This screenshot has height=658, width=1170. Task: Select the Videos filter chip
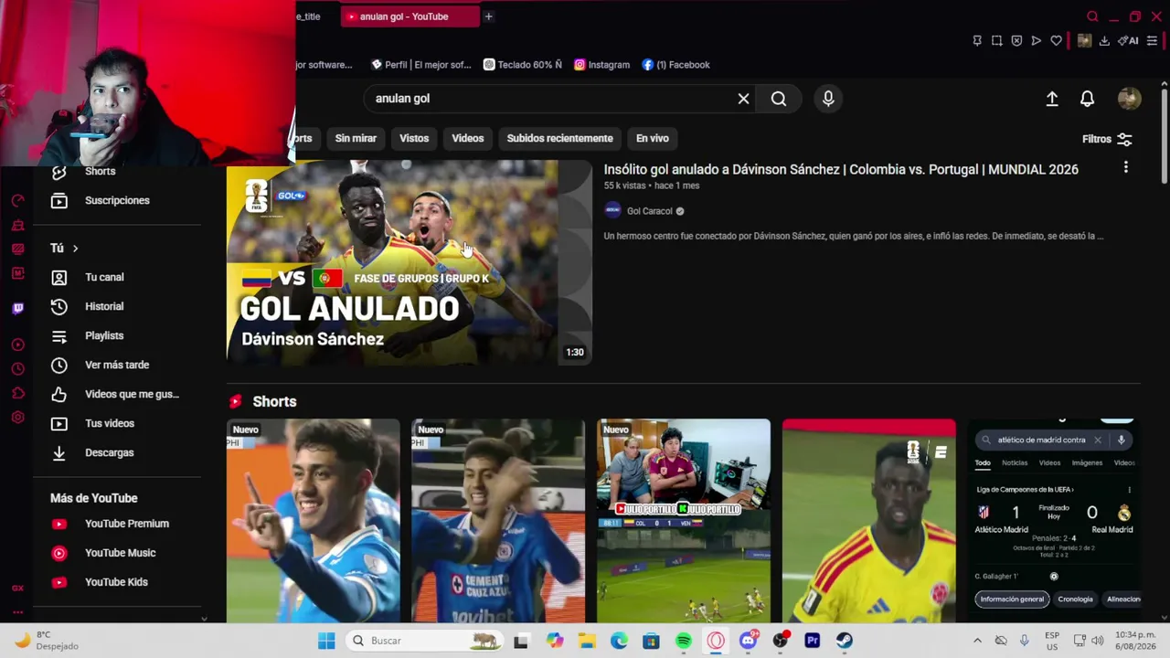click(468, 138)
